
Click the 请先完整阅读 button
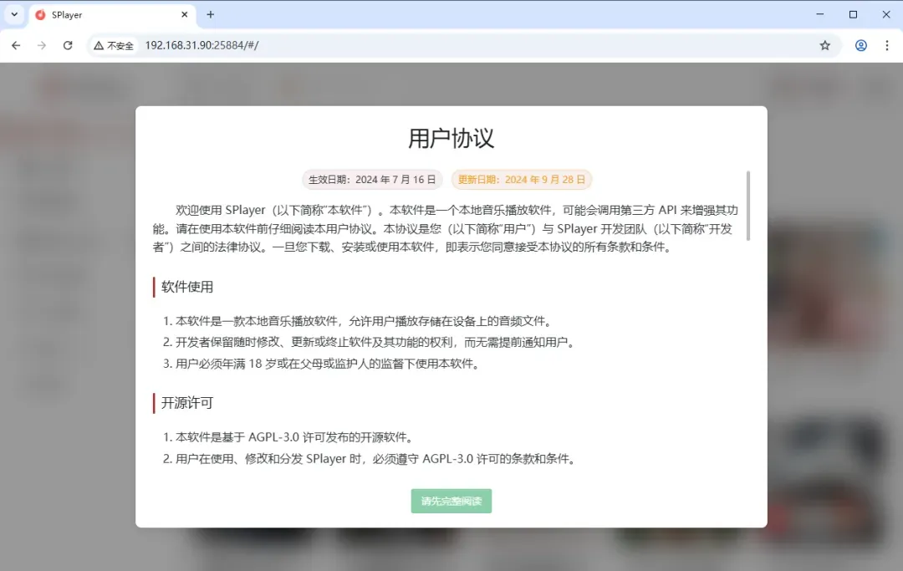[451, 501]
